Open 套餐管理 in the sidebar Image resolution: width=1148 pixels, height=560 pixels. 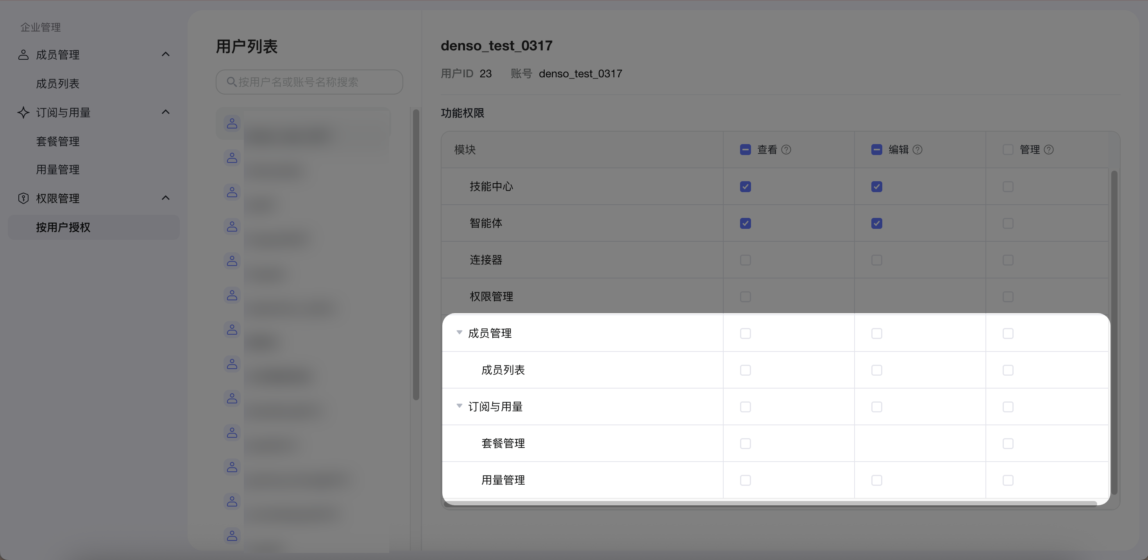[x=57, y=142]
